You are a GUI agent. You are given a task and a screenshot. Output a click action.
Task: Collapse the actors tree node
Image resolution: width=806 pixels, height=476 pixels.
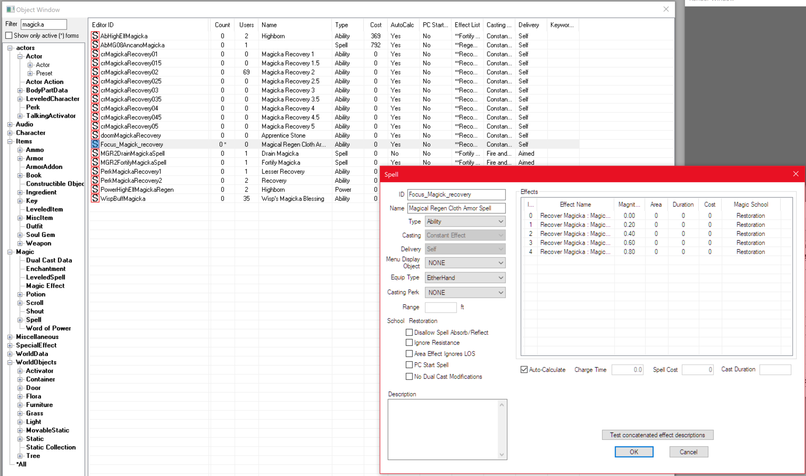tap(10, 48)
